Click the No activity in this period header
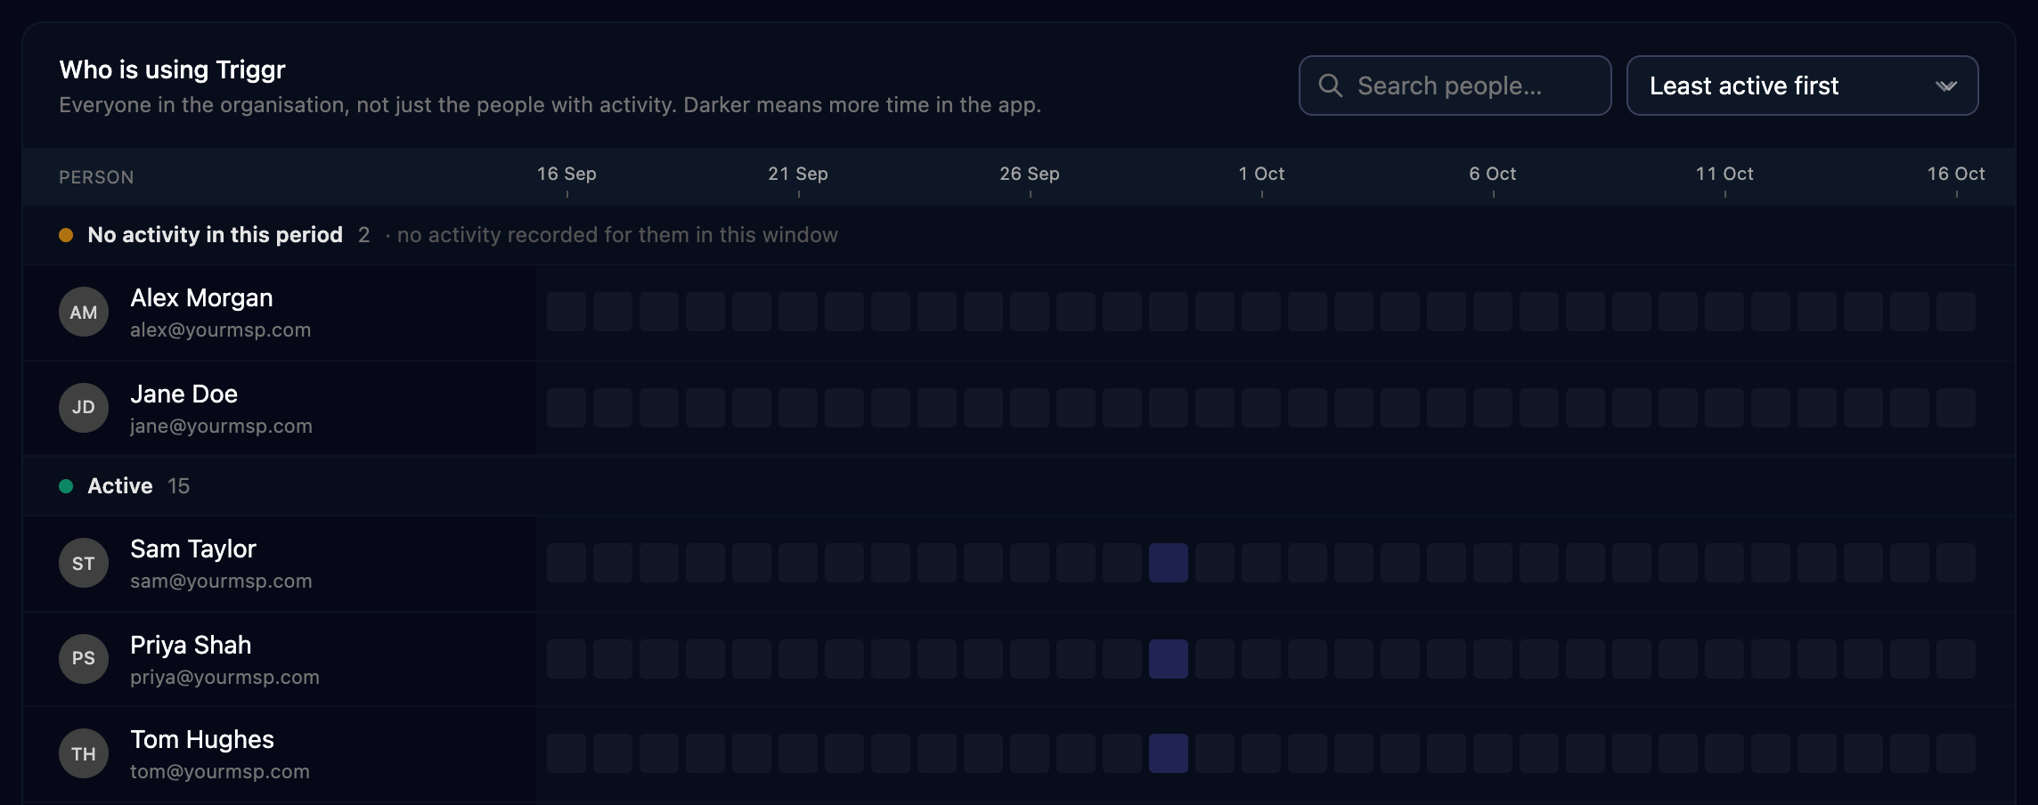This screenshot has width=2038, height=805. point(215,235)
